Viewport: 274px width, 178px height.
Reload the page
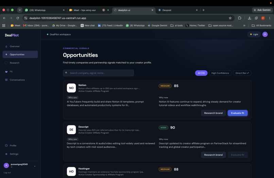pyautogui.click(x=18, y=18)
